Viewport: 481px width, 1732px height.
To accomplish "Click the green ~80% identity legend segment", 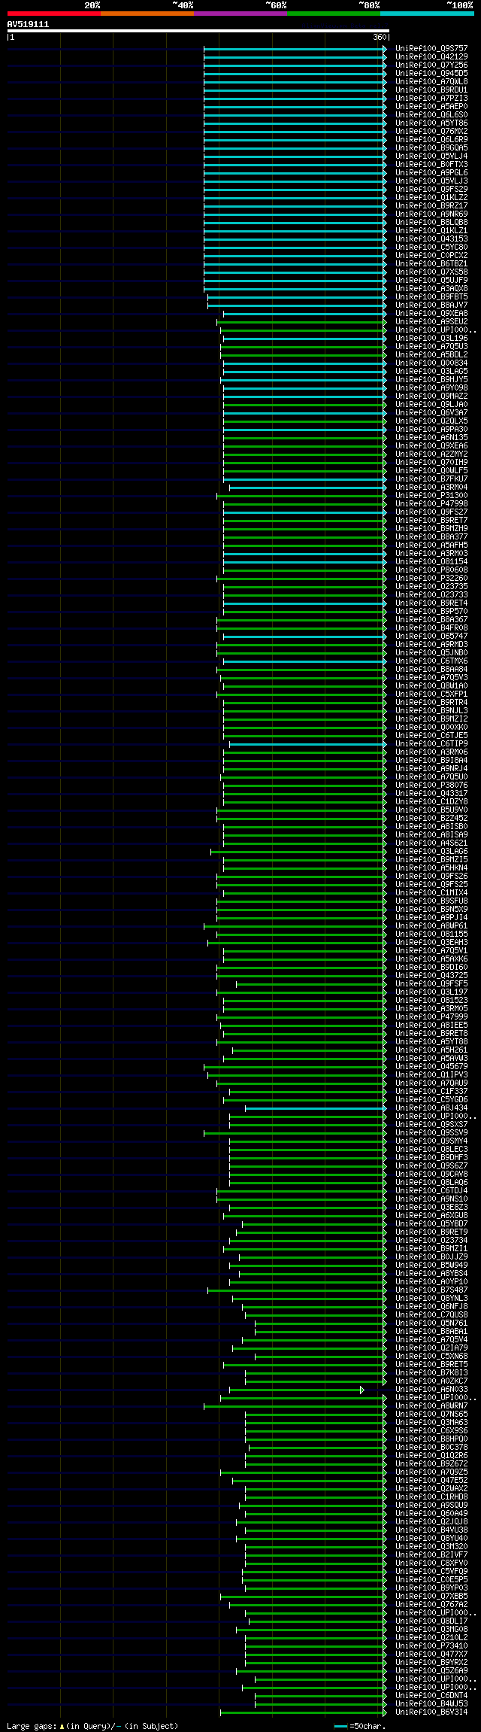I will [334, 14].
